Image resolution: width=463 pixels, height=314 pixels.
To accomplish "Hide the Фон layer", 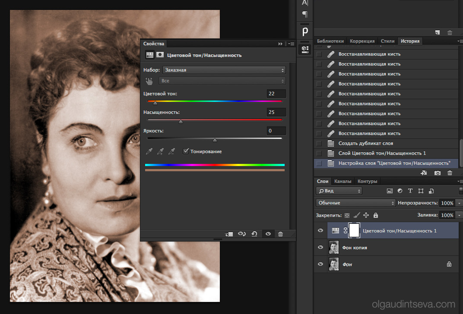I will (x=320, y=264).
